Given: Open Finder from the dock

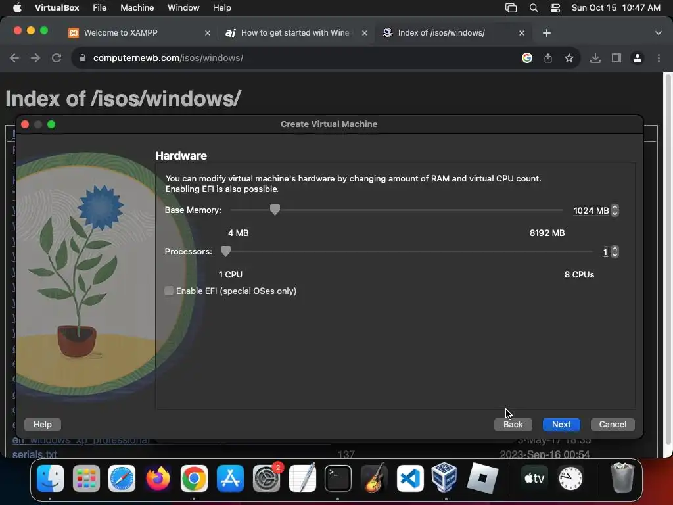Looking at the screenshot, I should [x=51, y=478].
